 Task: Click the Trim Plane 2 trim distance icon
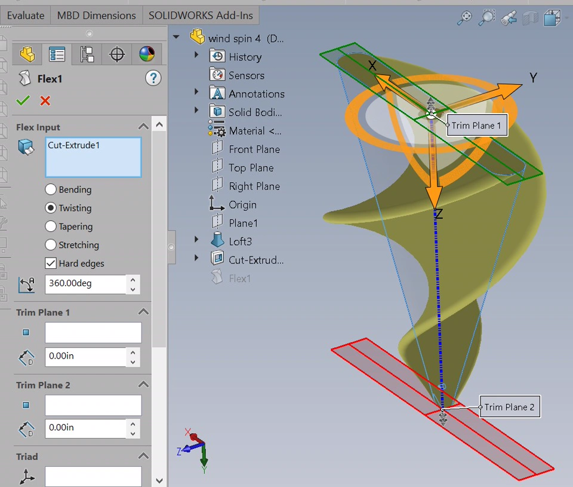(x=26, y=429)
